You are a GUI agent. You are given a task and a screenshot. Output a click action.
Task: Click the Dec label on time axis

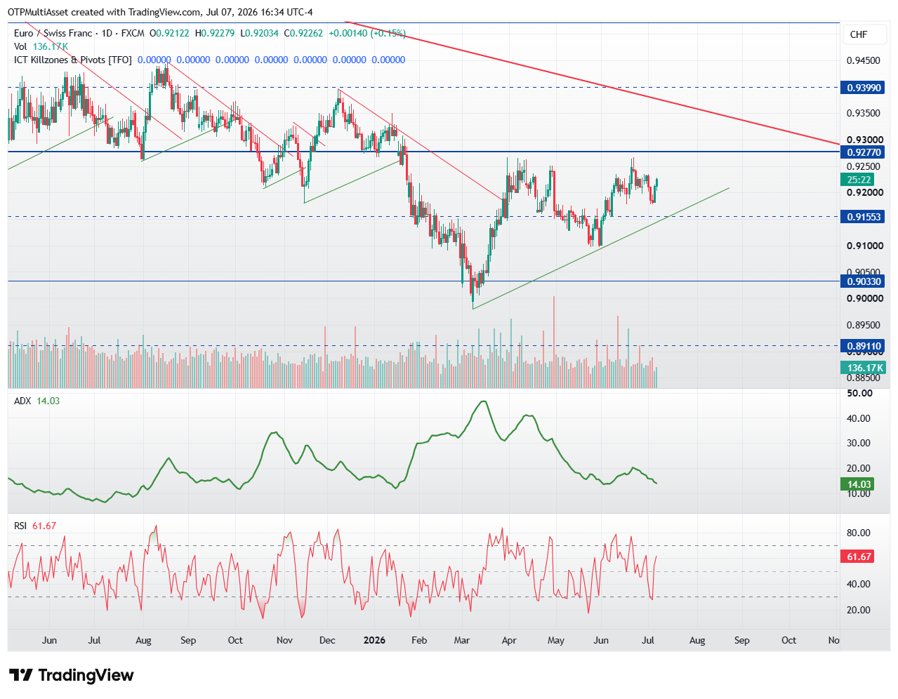[327, 640]
